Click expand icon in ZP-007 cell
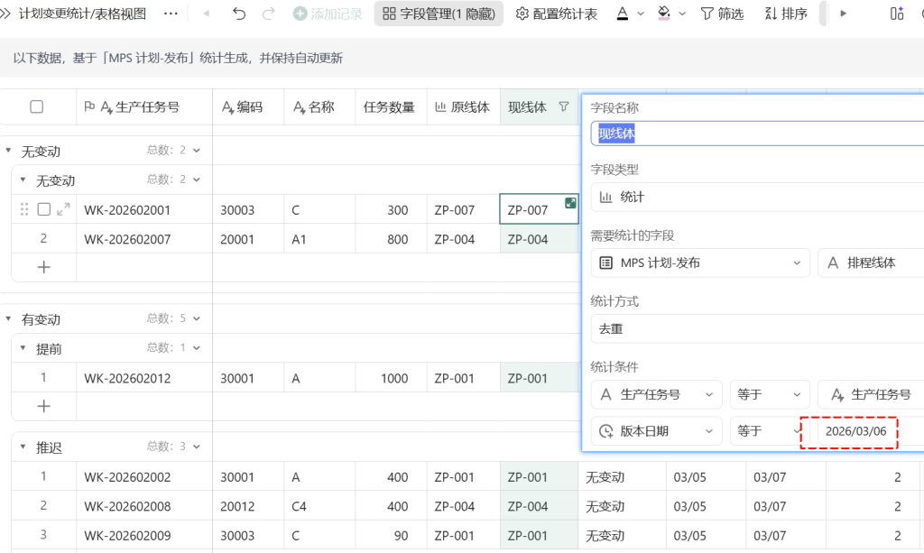 (570, 203)
